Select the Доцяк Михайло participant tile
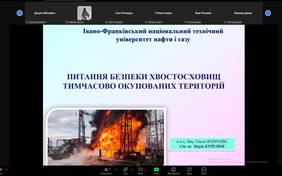The image size is (282, 176). [45, 13]
